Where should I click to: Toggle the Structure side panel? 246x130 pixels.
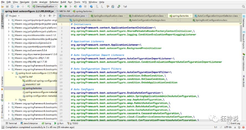(2, 109)
